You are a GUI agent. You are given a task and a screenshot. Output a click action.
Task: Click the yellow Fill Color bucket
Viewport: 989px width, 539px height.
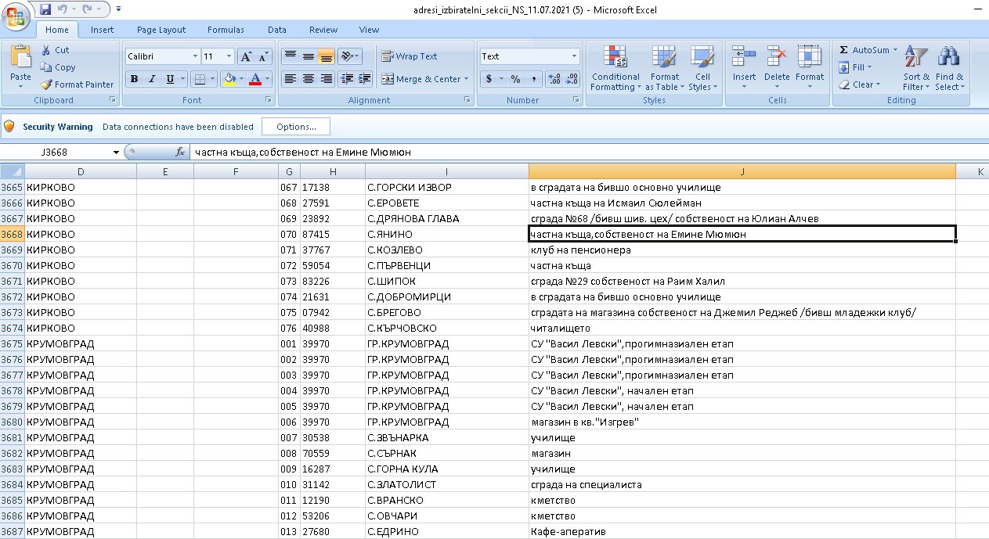229,79
